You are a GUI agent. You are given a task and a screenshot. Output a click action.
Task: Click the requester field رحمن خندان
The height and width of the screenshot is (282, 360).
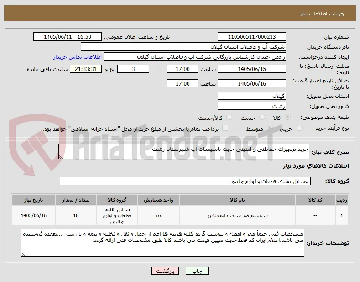[x=195, y=57]
